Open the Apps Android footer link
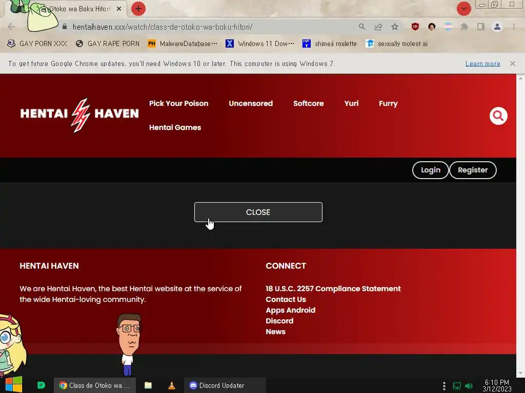 pos(290,310)
